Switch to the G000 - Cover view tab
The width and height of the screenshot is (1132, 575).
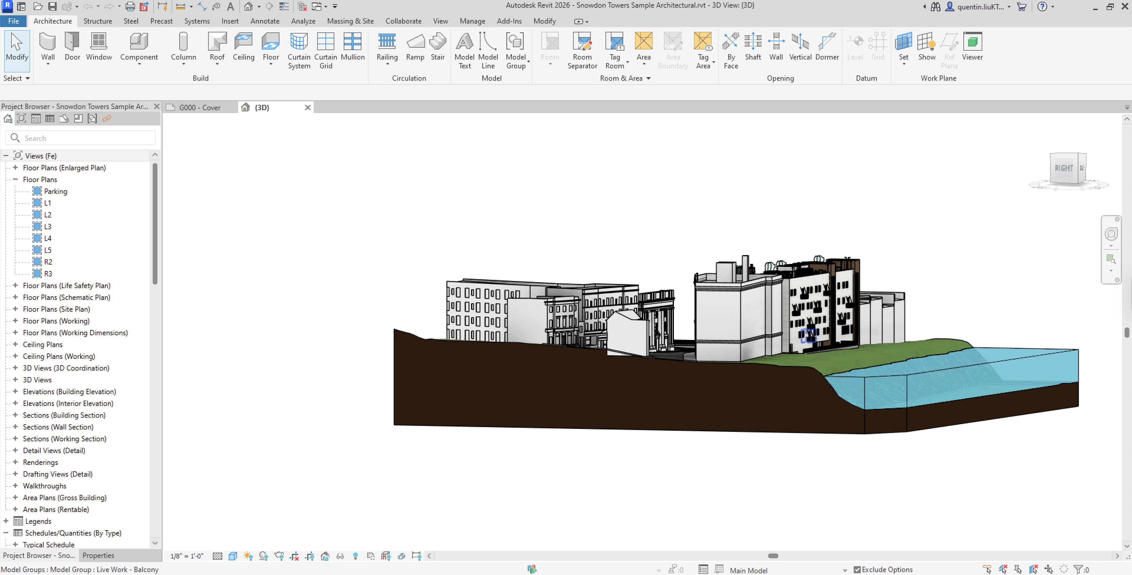coord(200,108)
